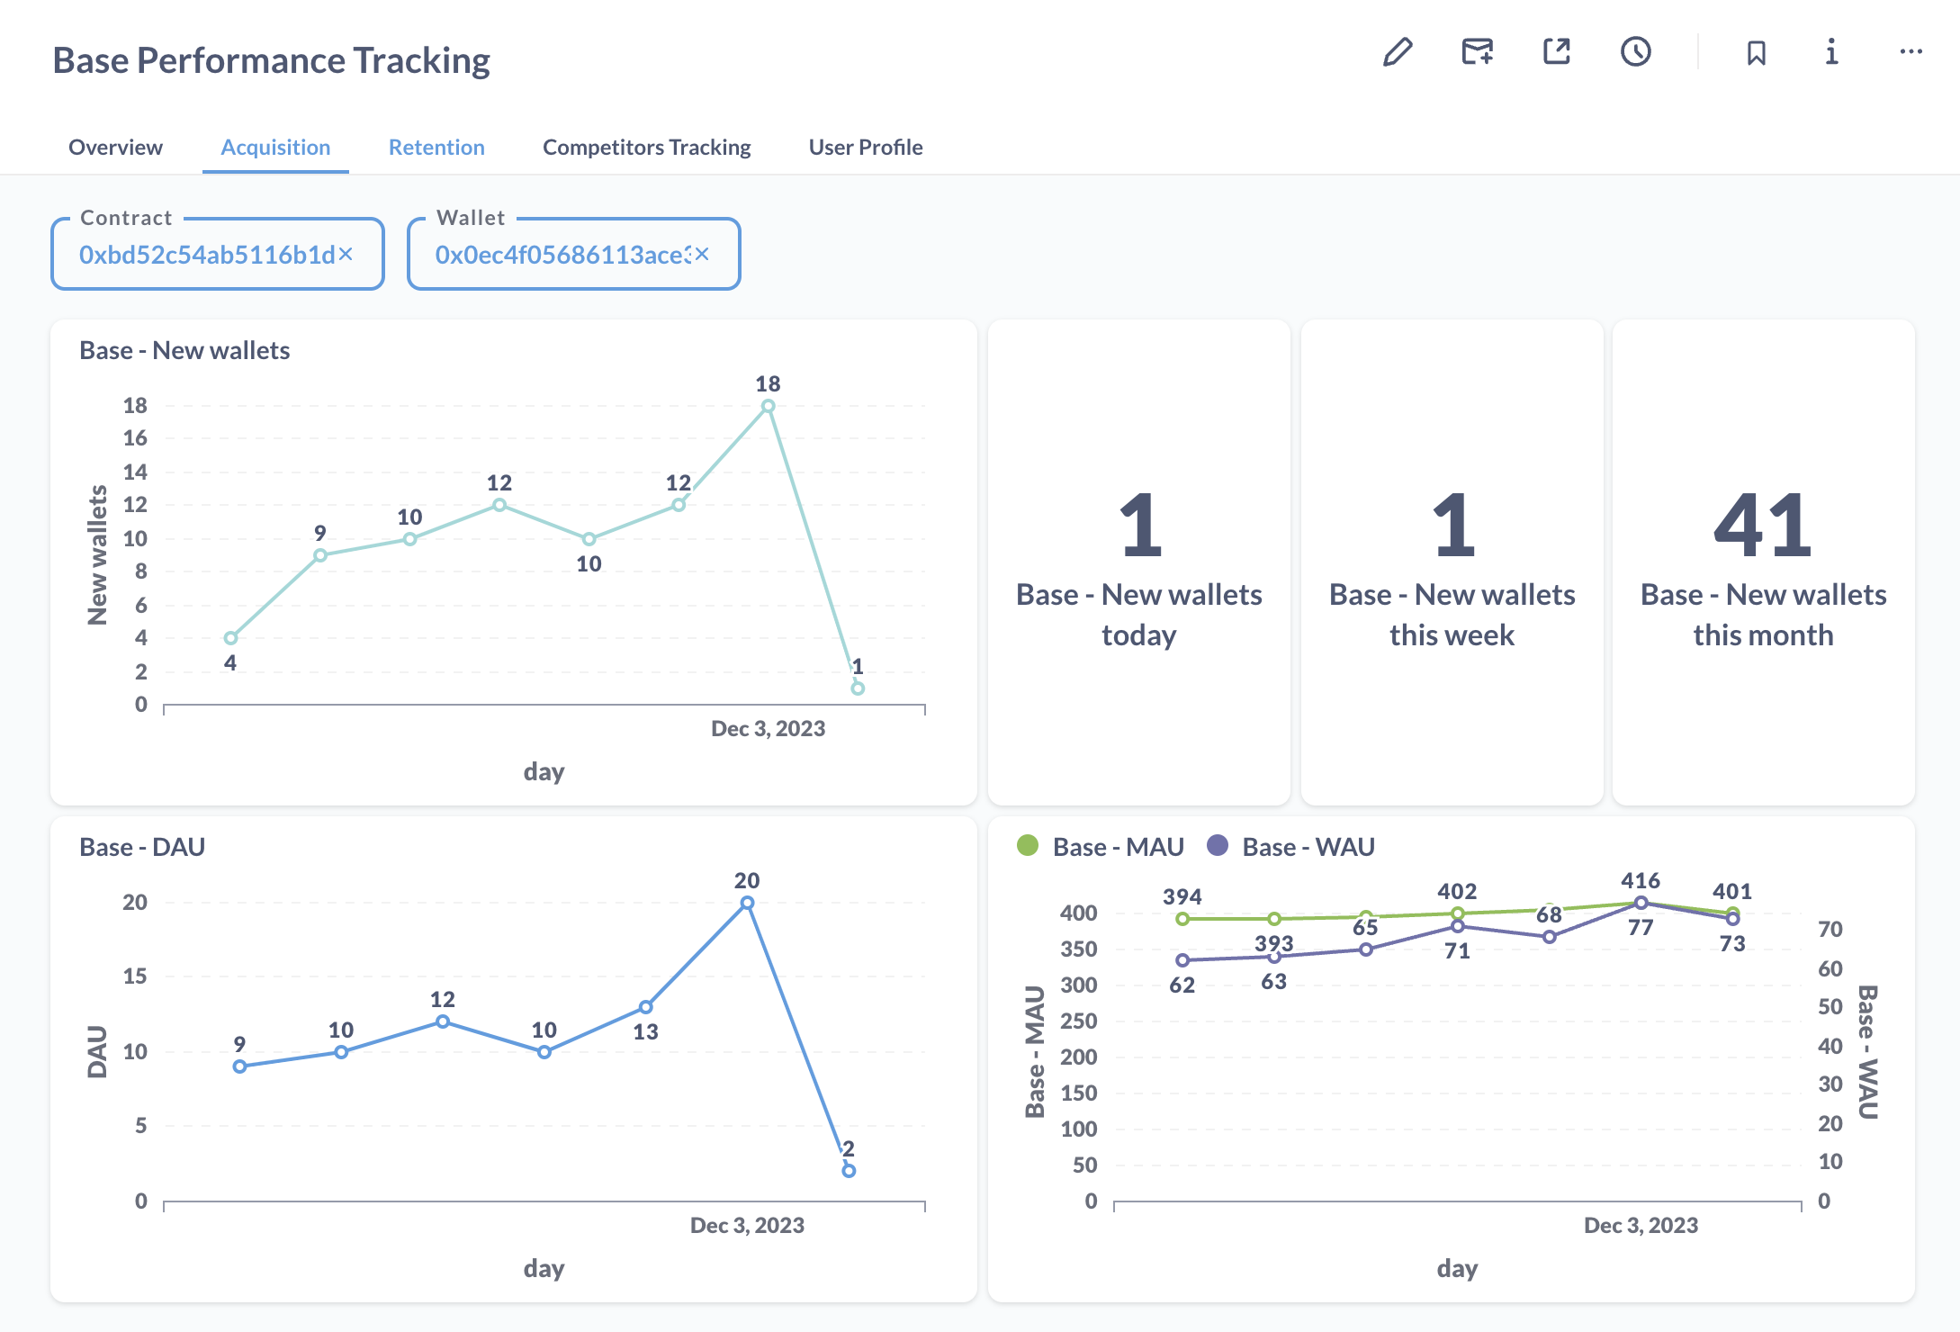The height and width of the screenshot is (1332, 1960).
Task: Click the 20 peak point in DAU chart
Action: 747,903
